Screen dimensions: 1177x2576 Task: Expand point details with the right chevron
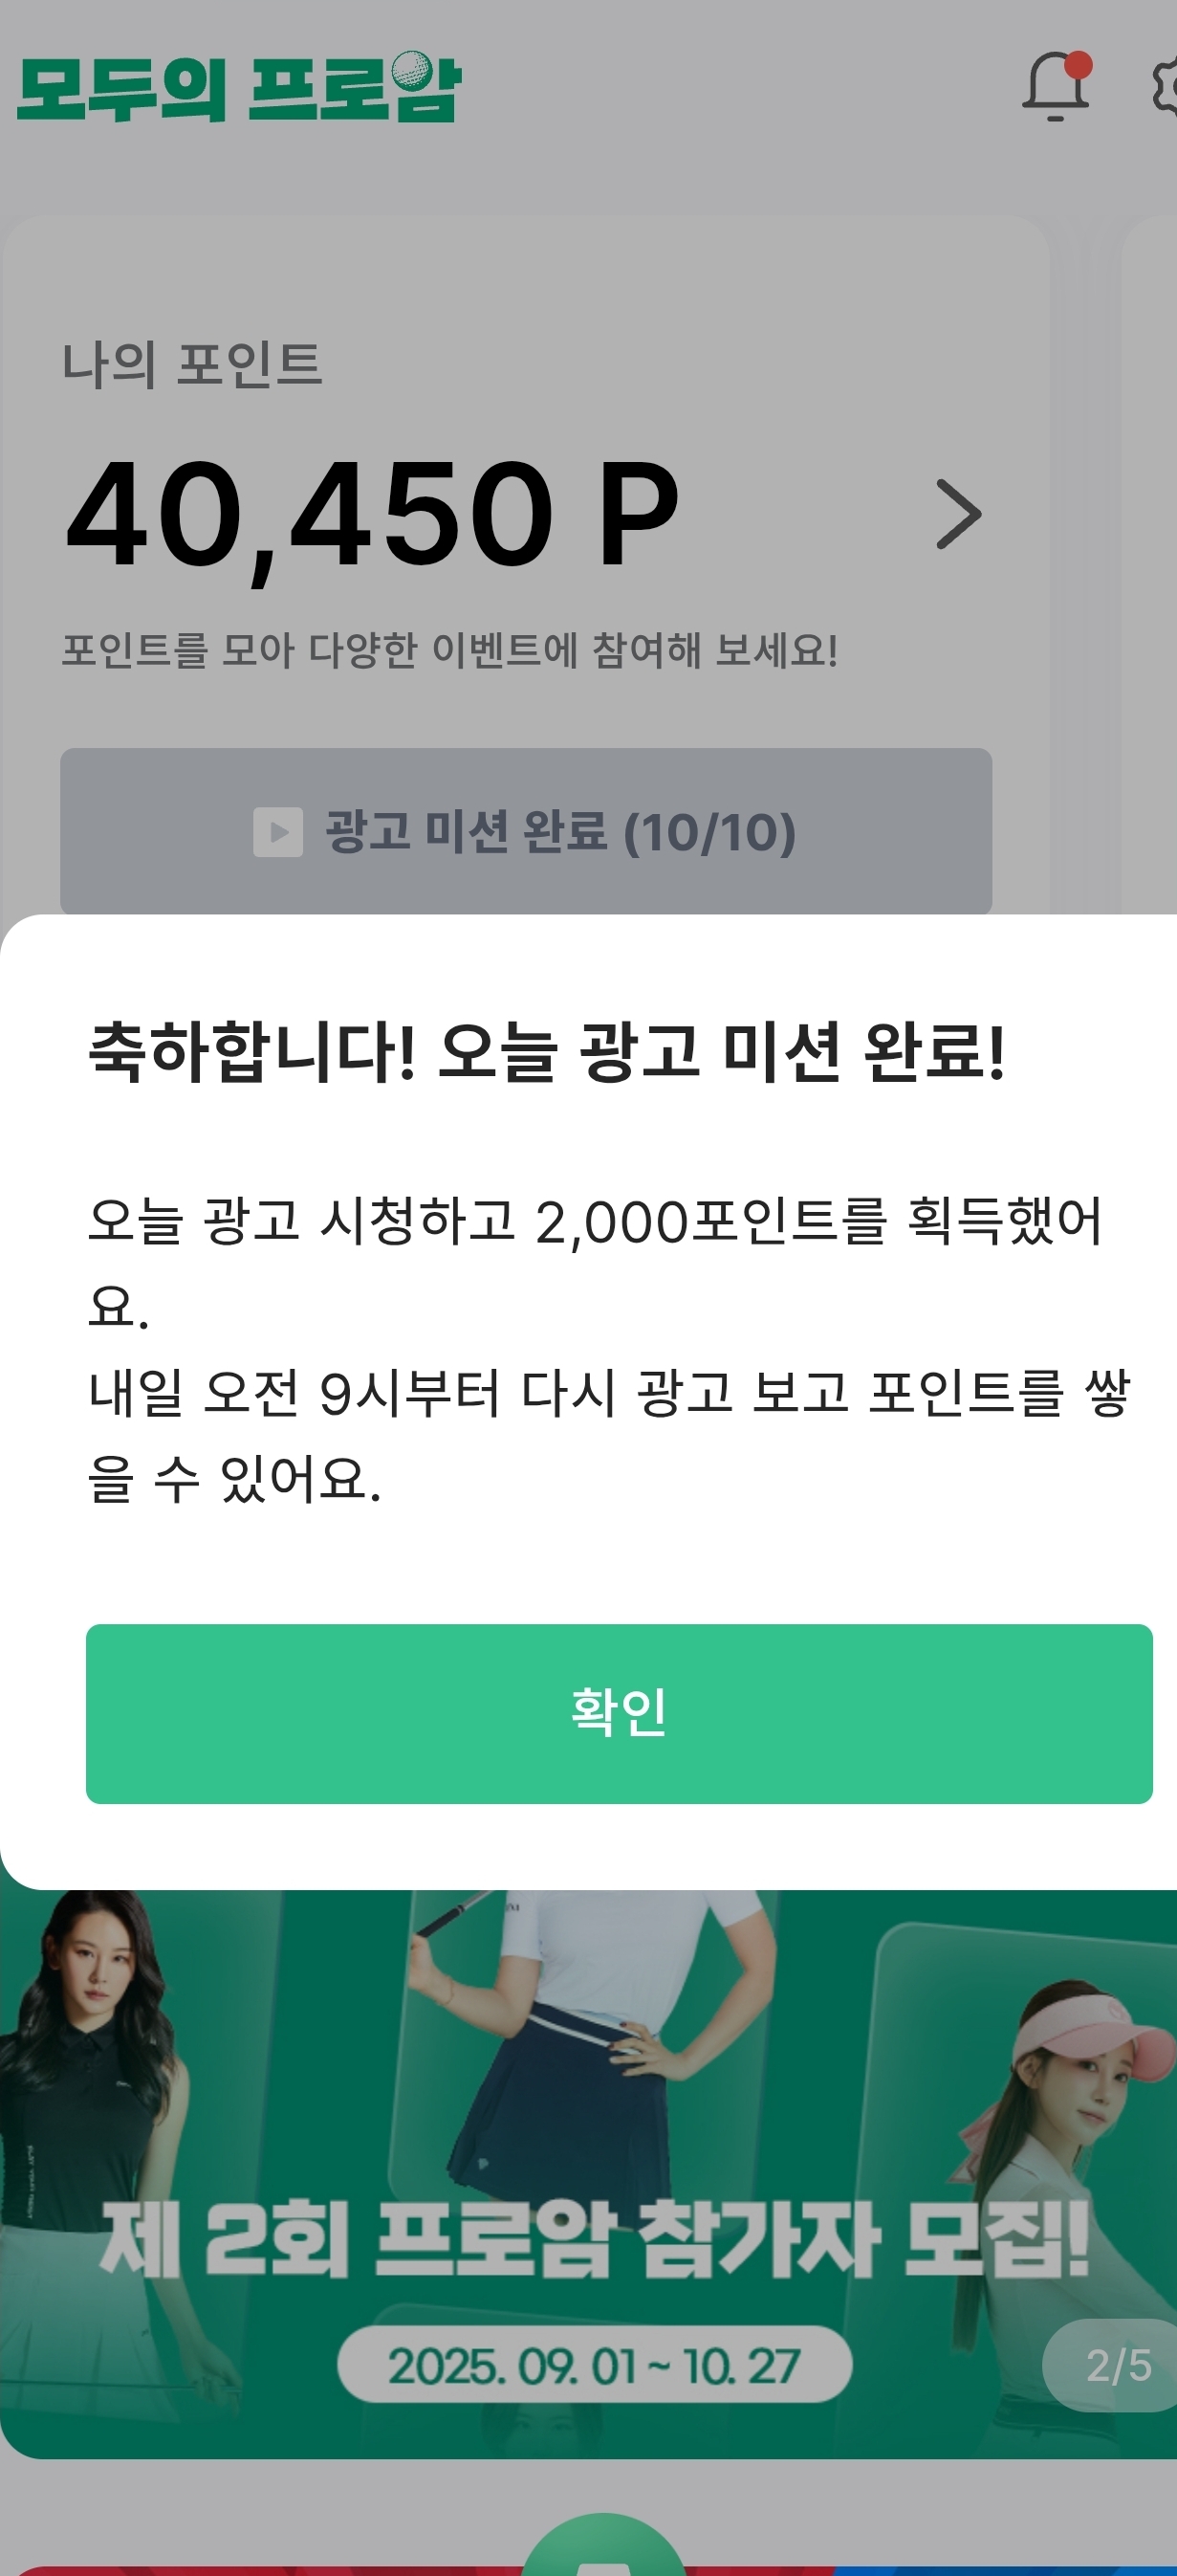958,514
